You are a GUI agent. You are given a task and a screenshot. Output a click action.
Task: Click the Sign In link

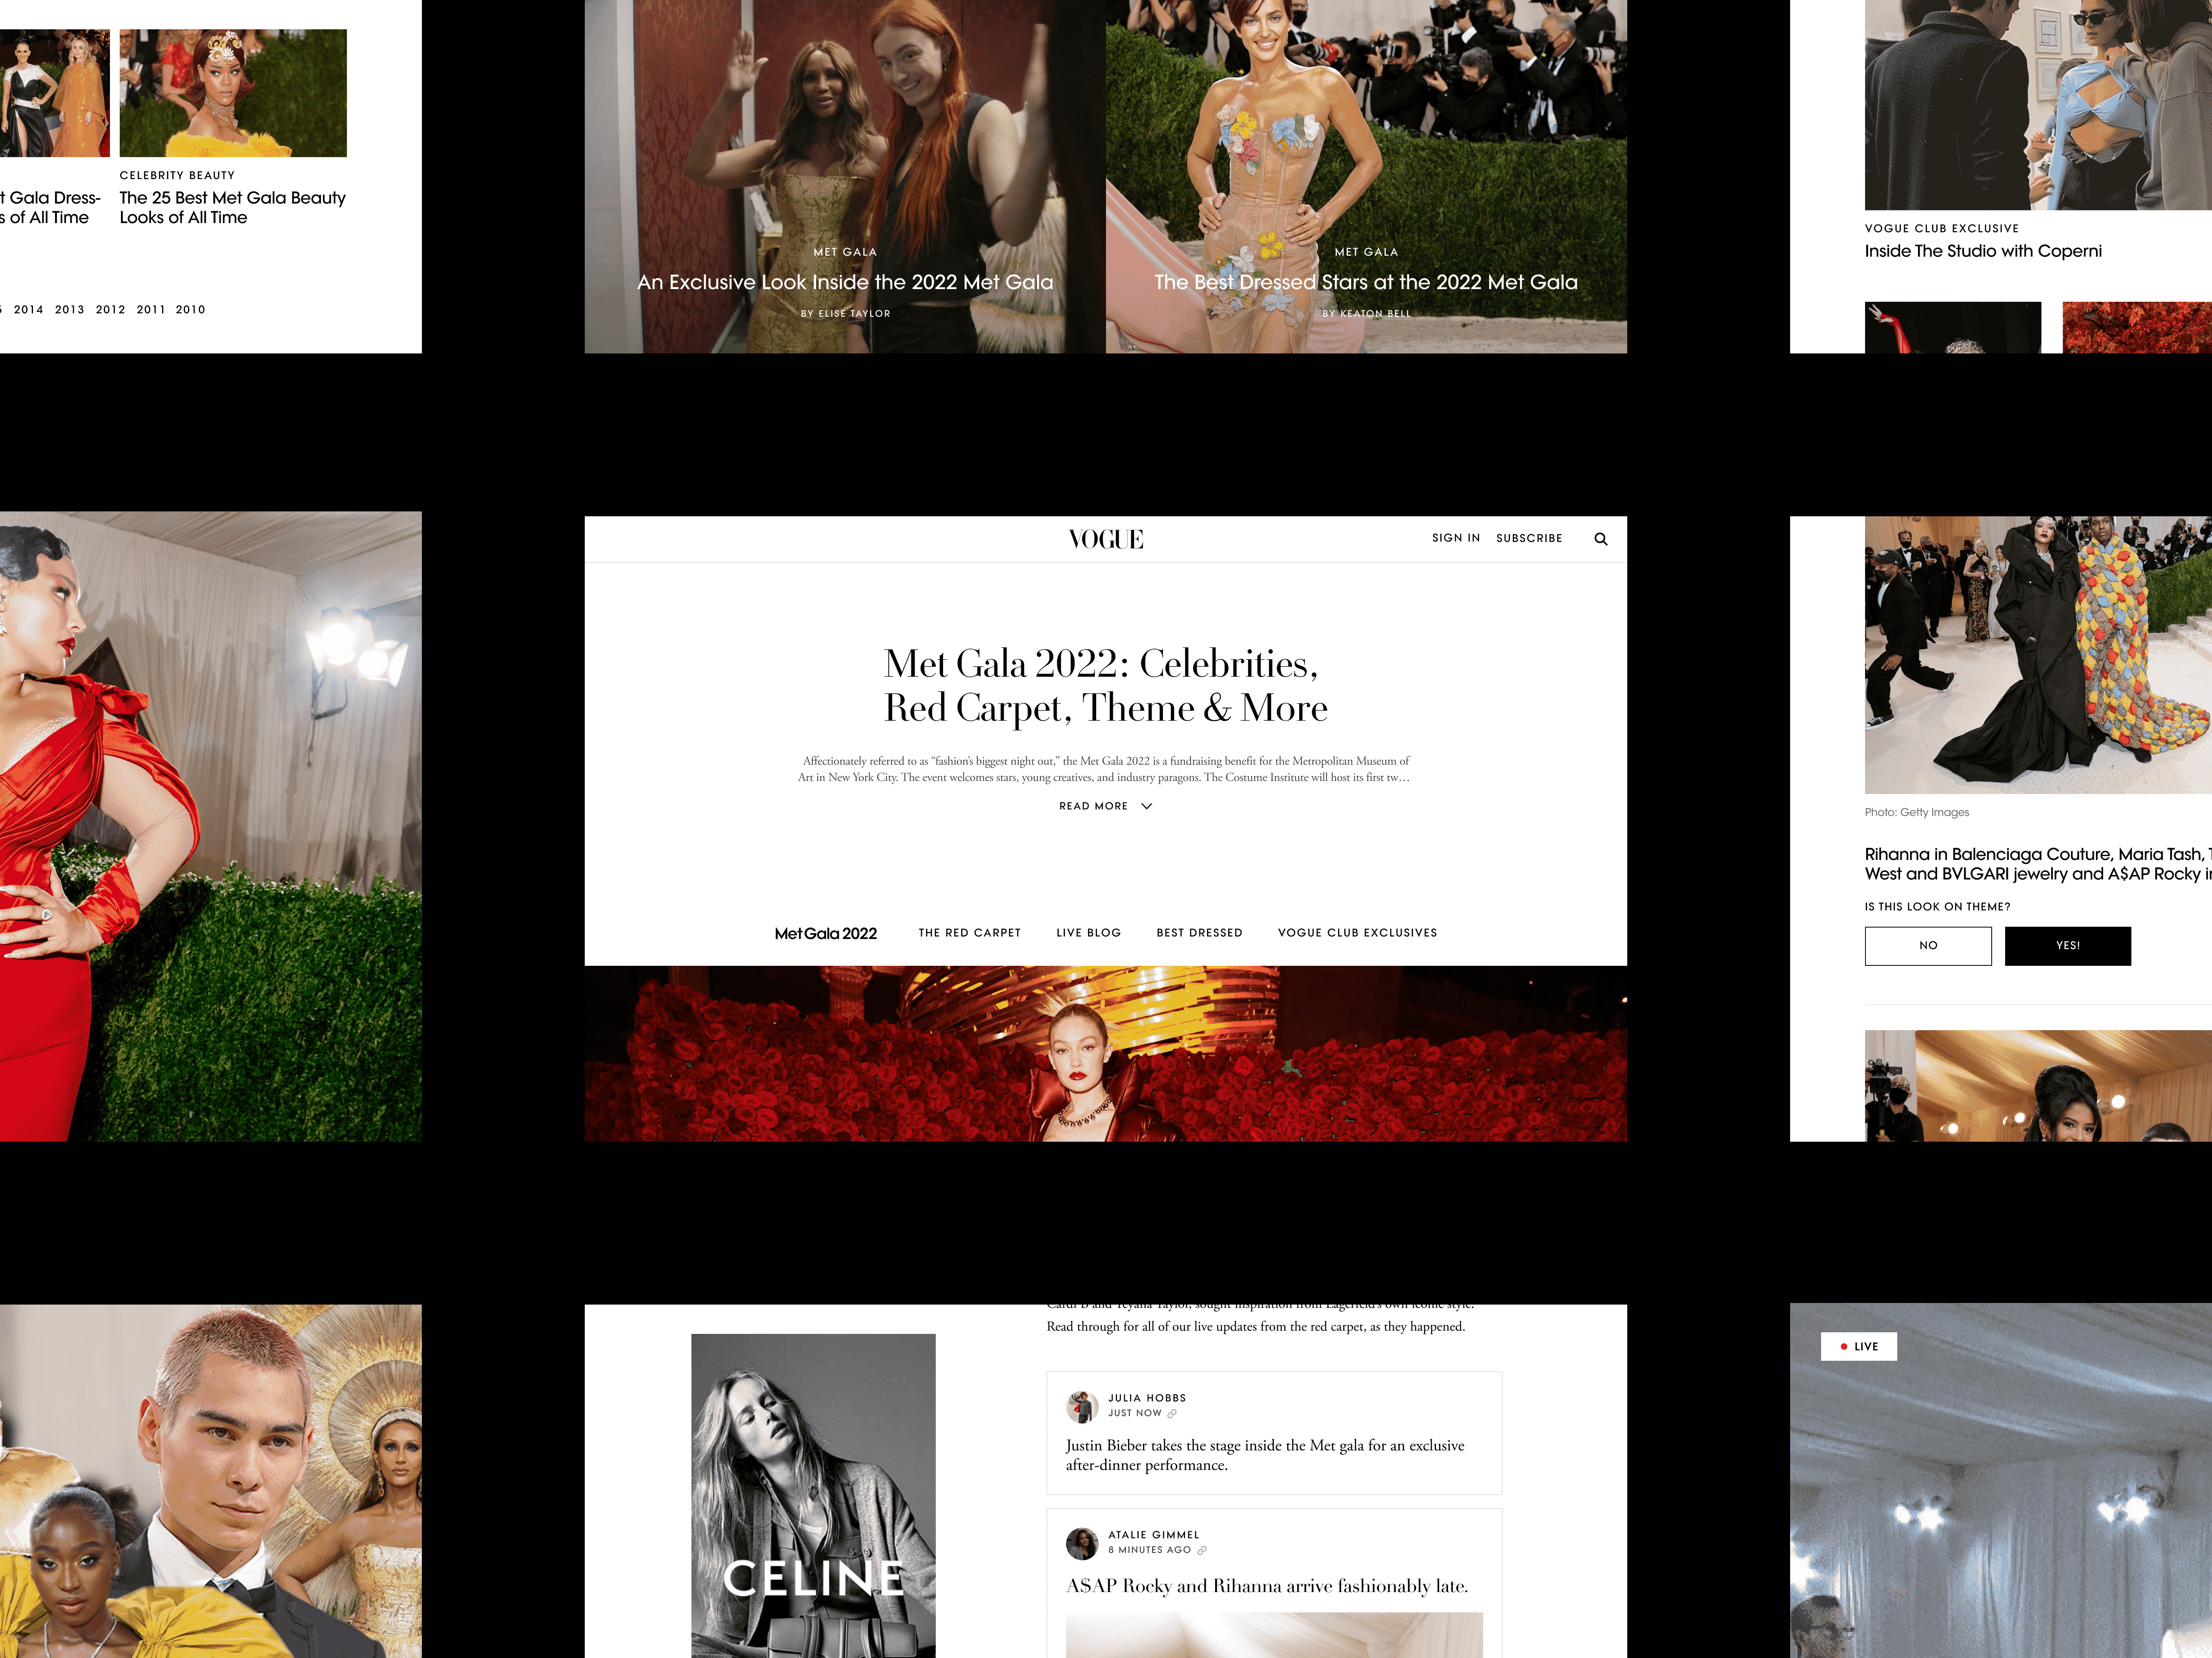pyautogui.click(x=1455, y=538)
